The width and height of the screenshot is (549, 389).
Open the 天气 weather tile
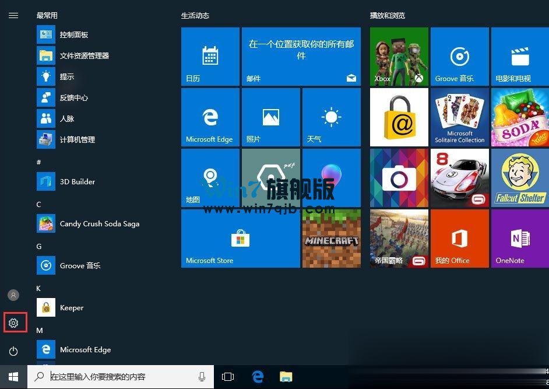coord(331,117)
